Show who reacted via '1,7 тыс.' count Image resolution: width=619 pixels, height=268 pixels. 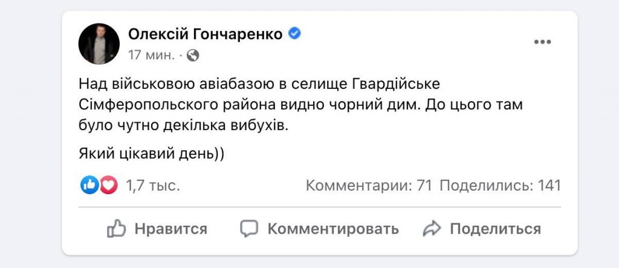coord(153,185)
